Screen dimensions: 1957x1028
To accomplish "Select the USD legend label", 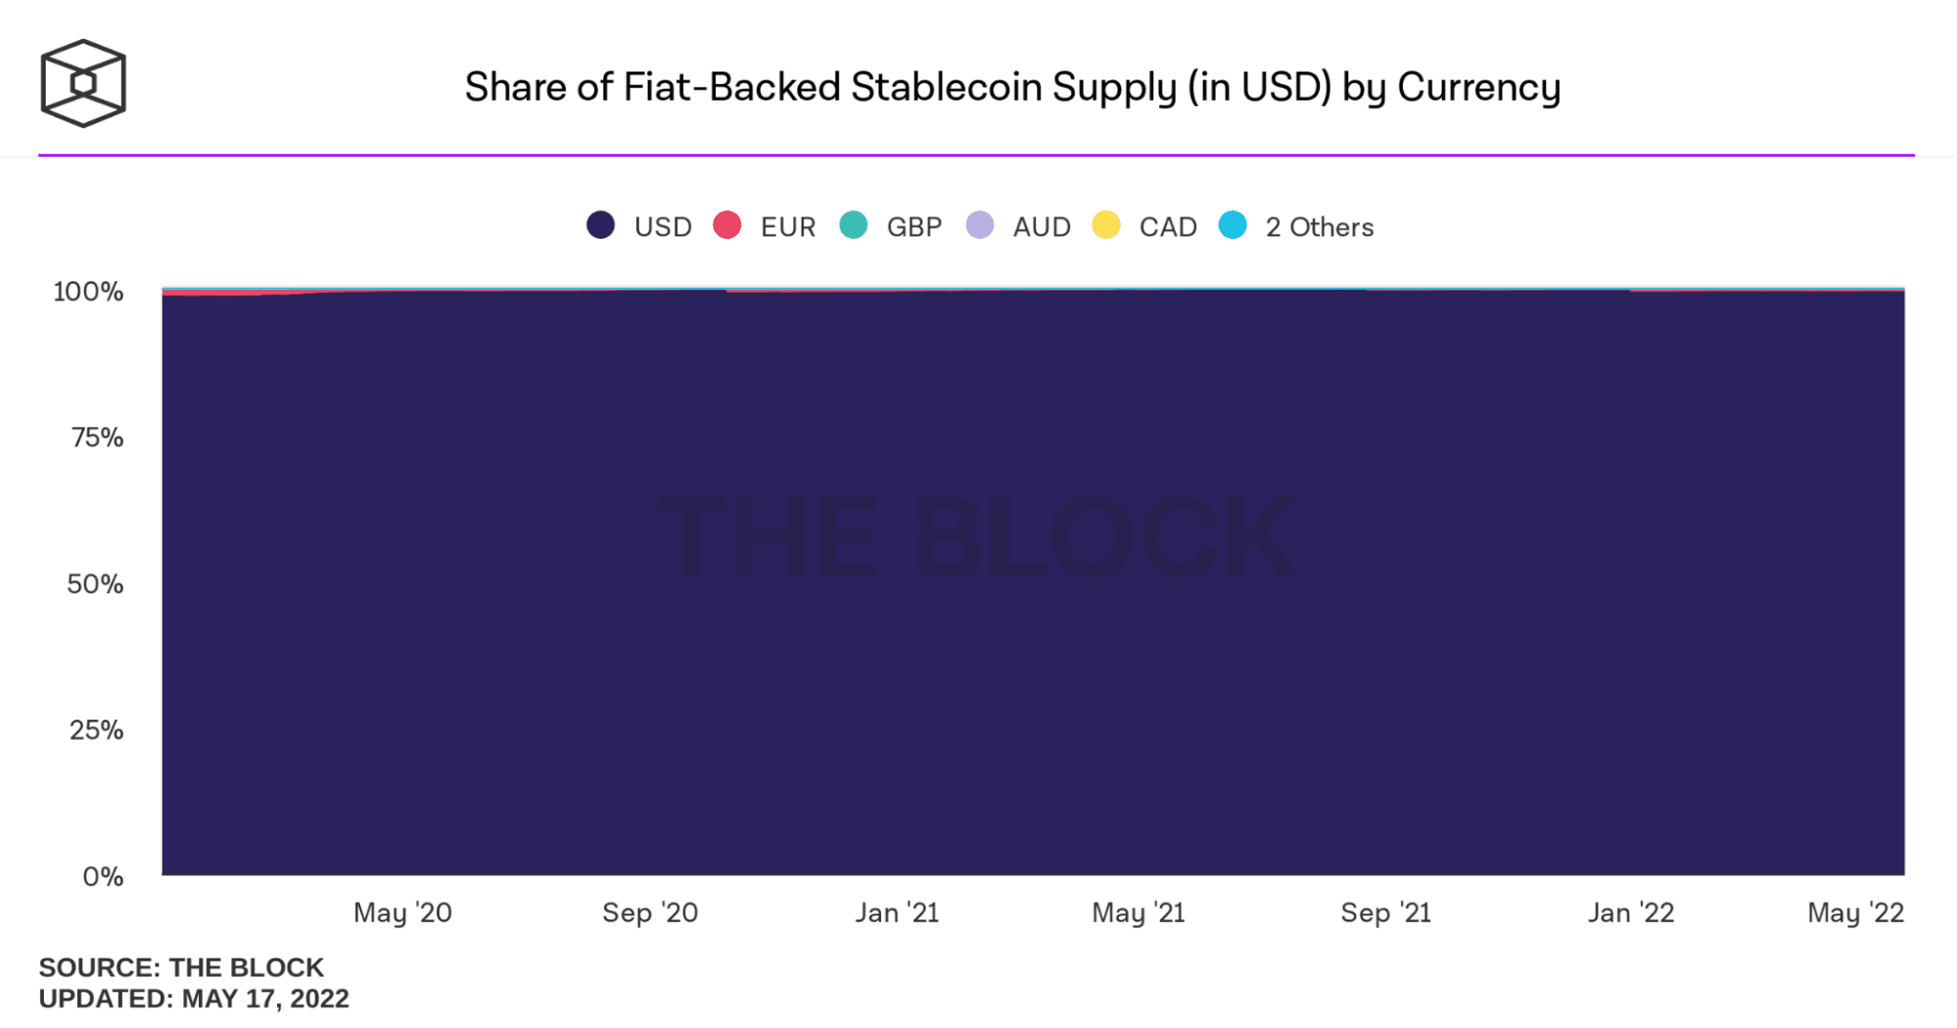I will pyautogui.click(x=663, y=227).
